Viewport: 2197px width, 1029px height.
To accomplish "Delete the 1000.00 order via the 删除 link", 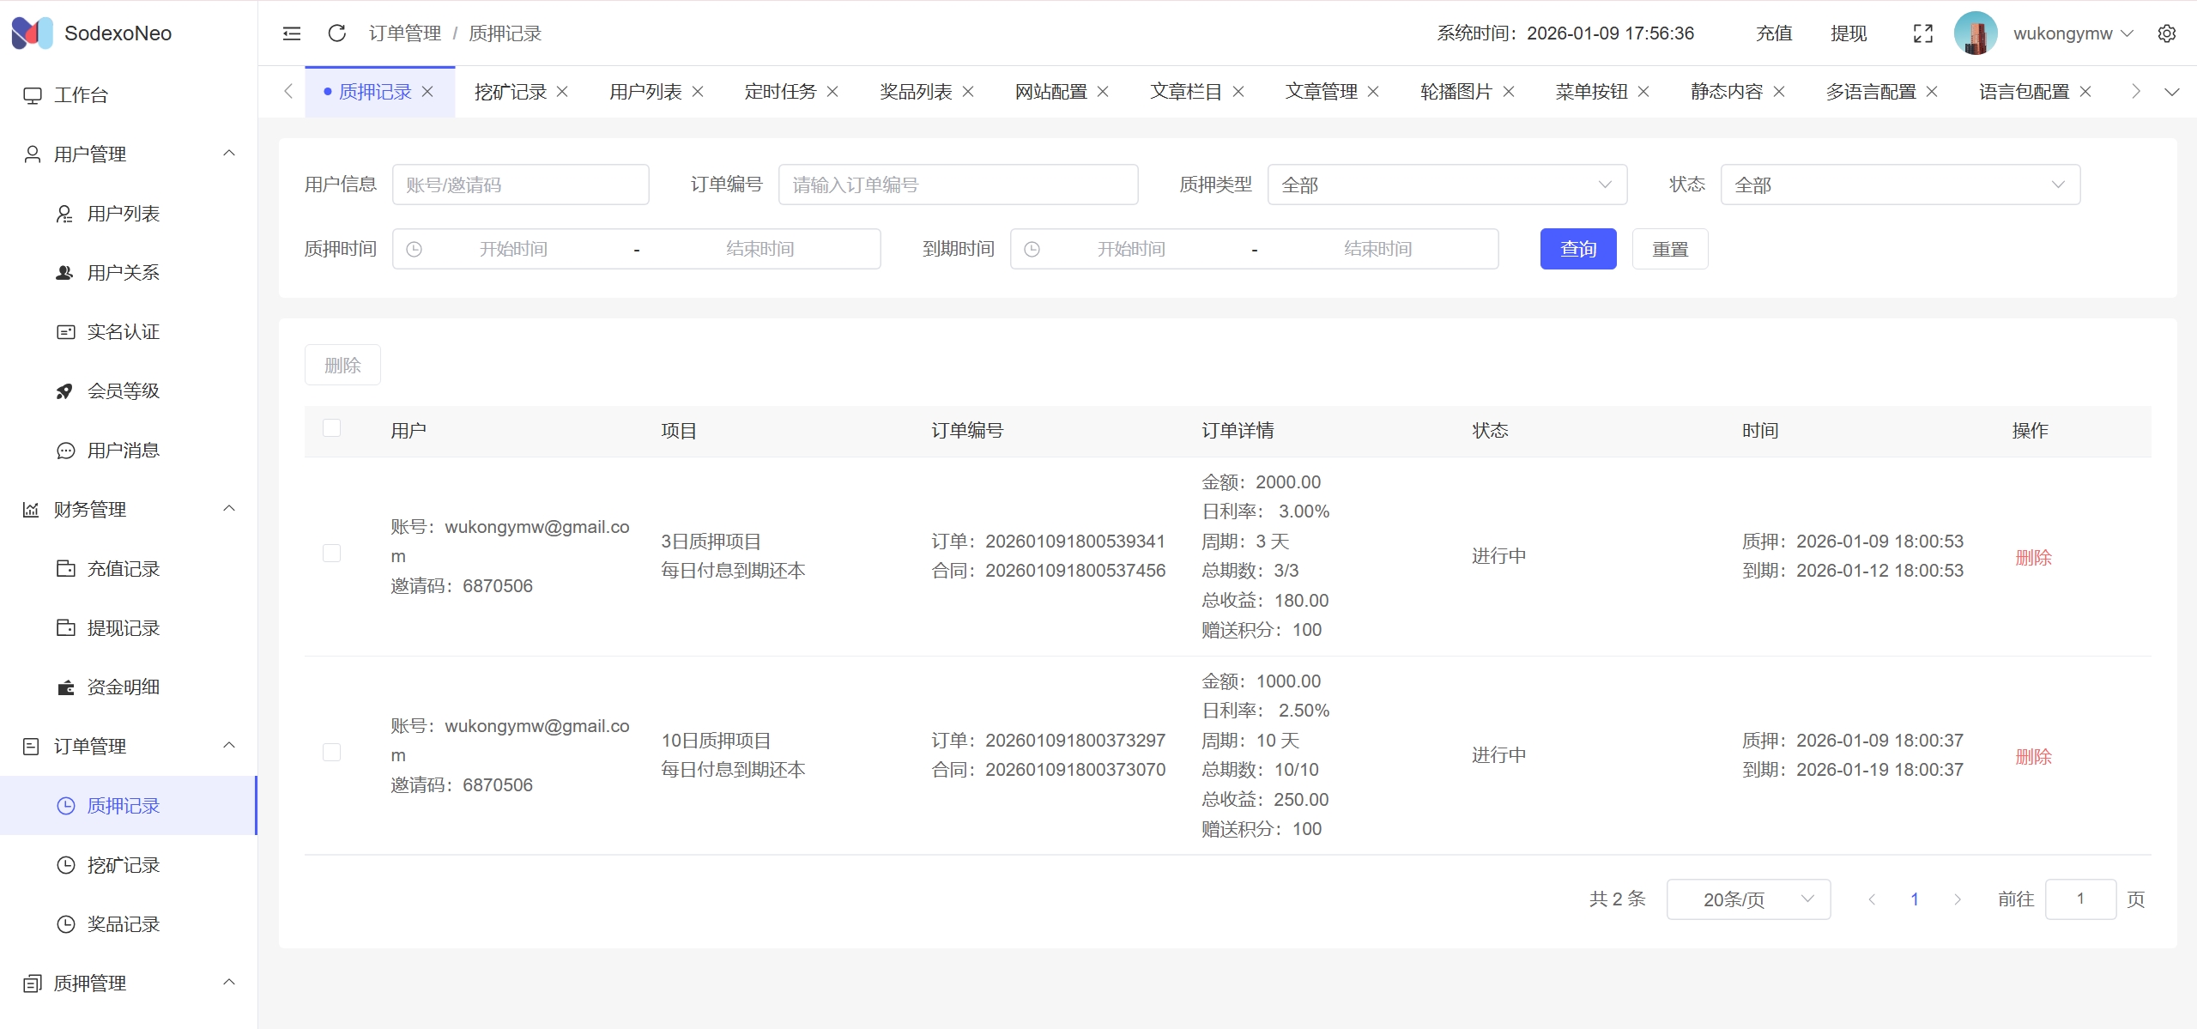I will pyautogui.click(x=2032, y=757).
